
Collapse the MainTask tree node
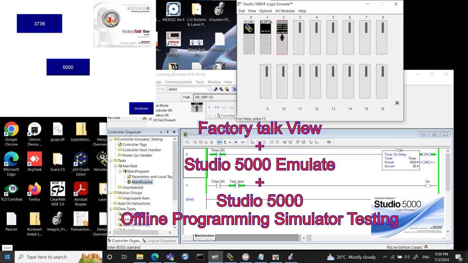[115, 166]
